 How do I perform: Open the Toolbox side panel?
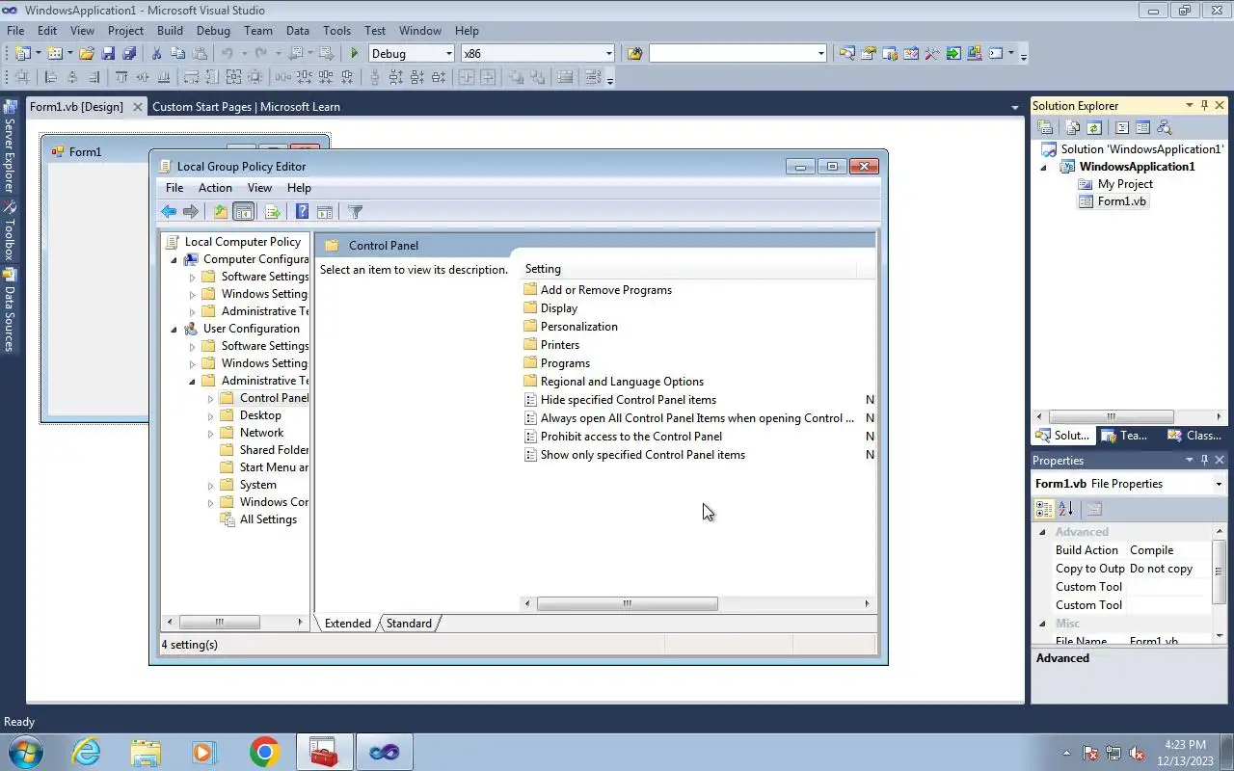point(9,232)
